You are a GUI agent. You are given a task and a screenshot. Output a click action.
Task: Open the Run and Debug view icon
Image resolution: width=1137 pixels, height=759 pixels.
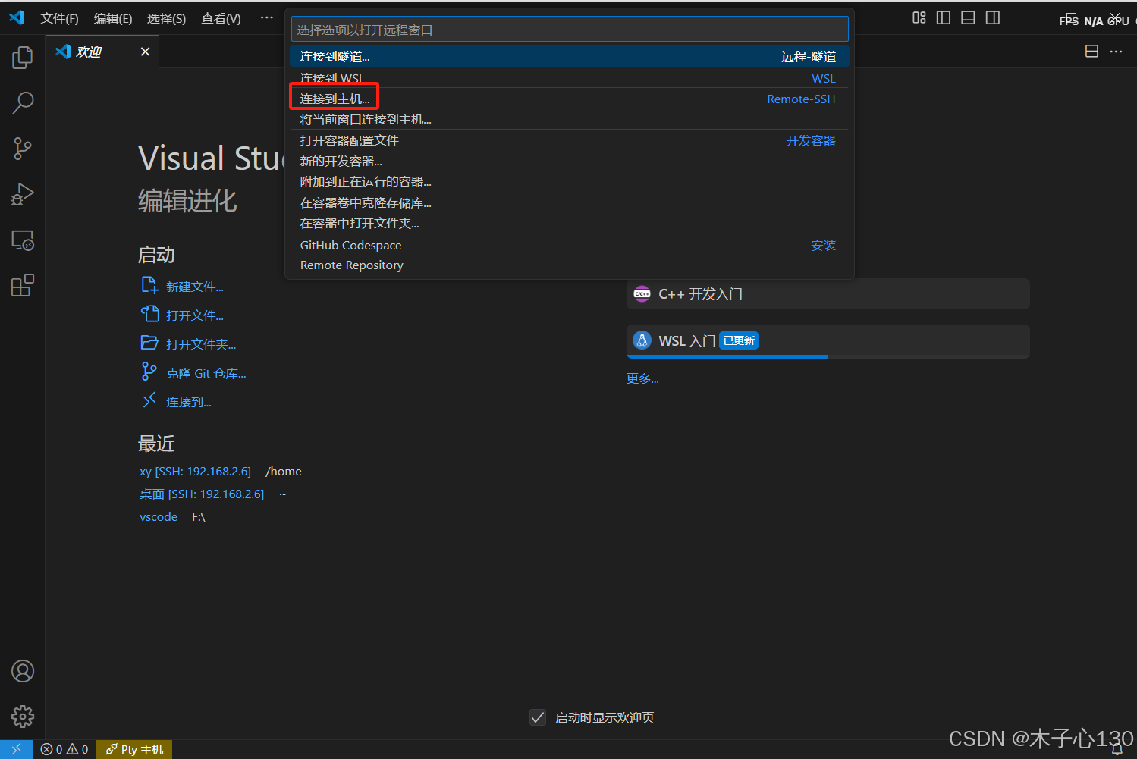click(22, 194)
